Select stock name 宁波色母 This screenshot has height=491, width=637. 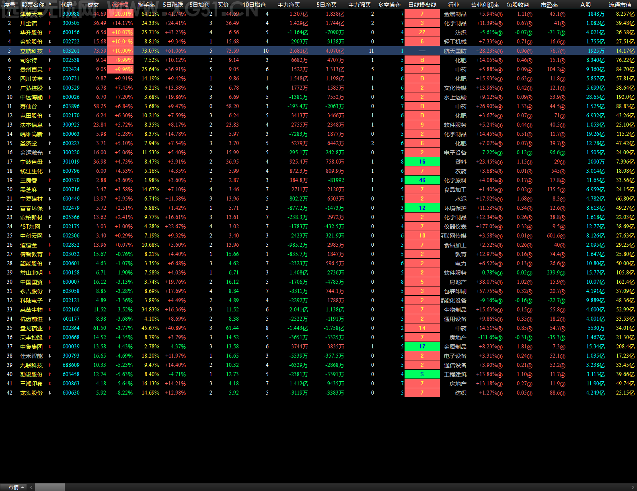pyautogui.click(x=31, y=162)
